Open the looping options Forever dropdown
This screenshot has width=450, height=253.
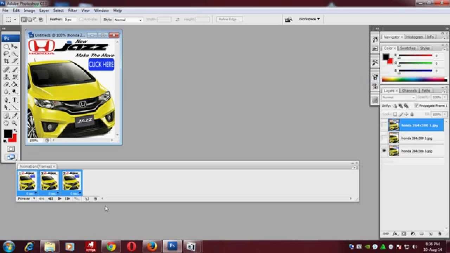point(27,199)
